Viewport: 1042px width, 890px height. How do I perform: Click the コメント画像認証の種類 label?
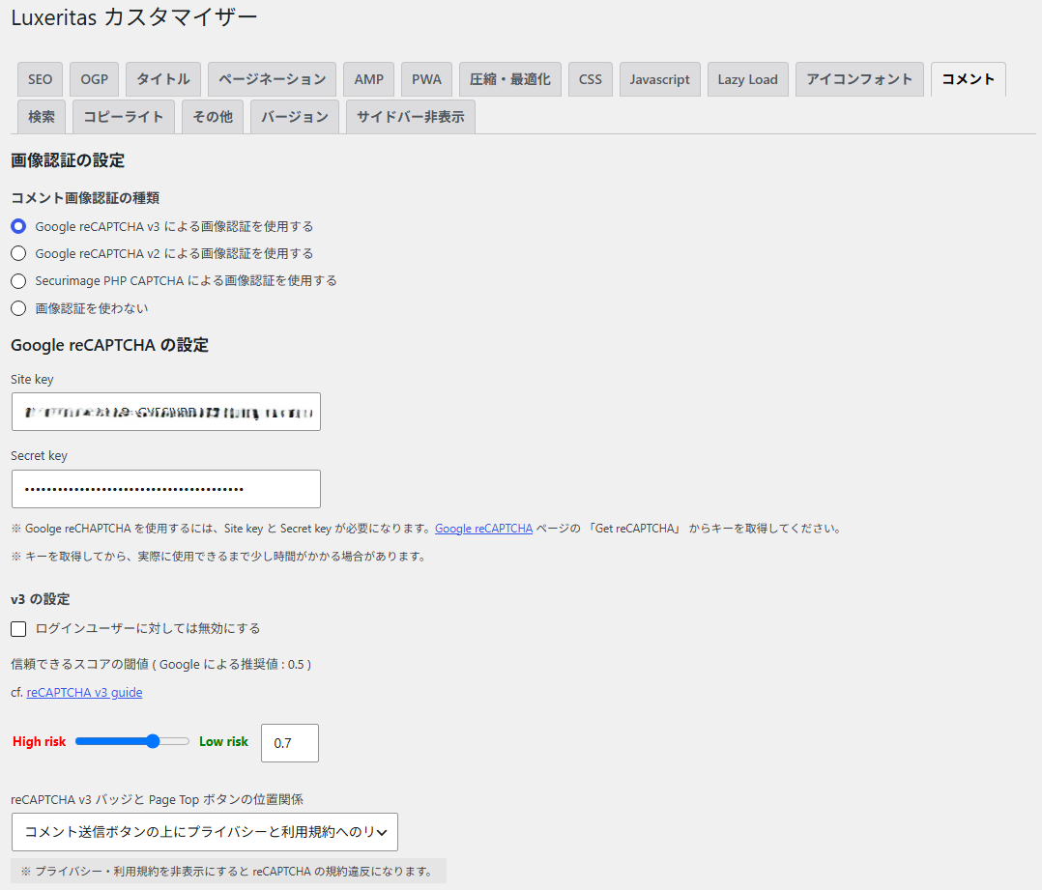click(x=85, y=198)
